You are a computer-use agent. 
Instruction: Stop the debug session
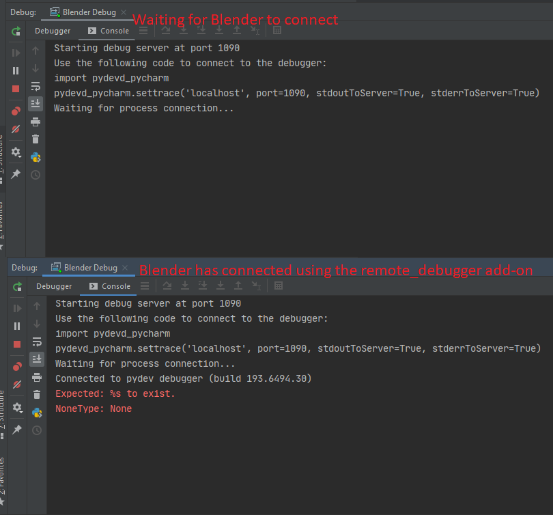pos(15,89)
